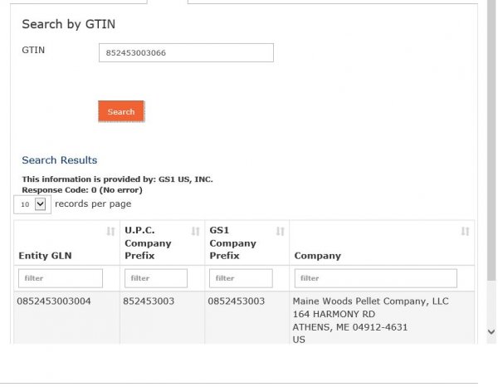This screenshot has width=498, height=387.
Task: Click the 164 HARMONY RD address line
Action: pyautogui.click(x=334, y=314)
